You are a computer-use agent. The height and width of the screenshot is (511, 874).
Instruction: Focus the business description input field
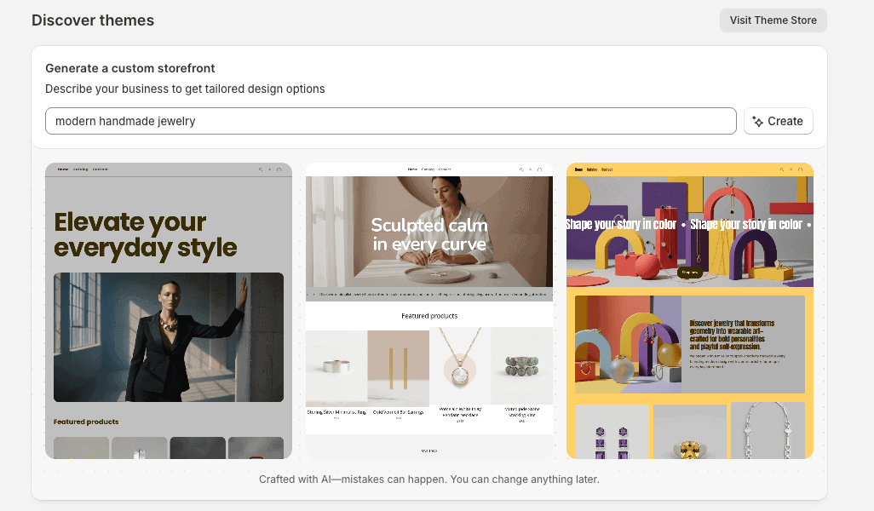(391, 121)
